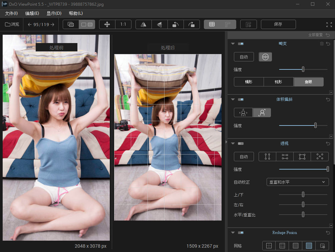
Task: Rotate the image right
Action: click(x=192, y=24)
